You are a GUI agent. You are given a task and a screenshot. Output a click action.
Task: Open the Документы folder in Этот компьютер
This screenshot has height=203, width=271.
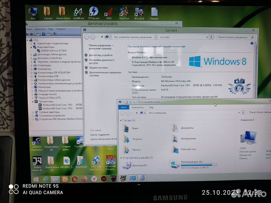click(183, 128)
